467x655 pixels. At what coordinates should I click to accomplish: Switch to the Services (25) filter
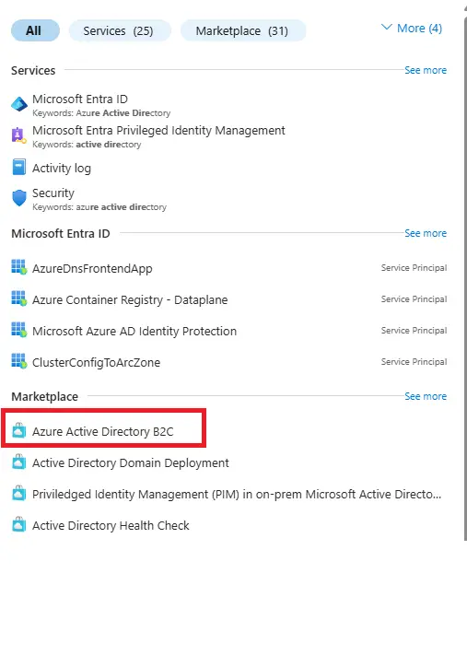[x=120, y=30]
